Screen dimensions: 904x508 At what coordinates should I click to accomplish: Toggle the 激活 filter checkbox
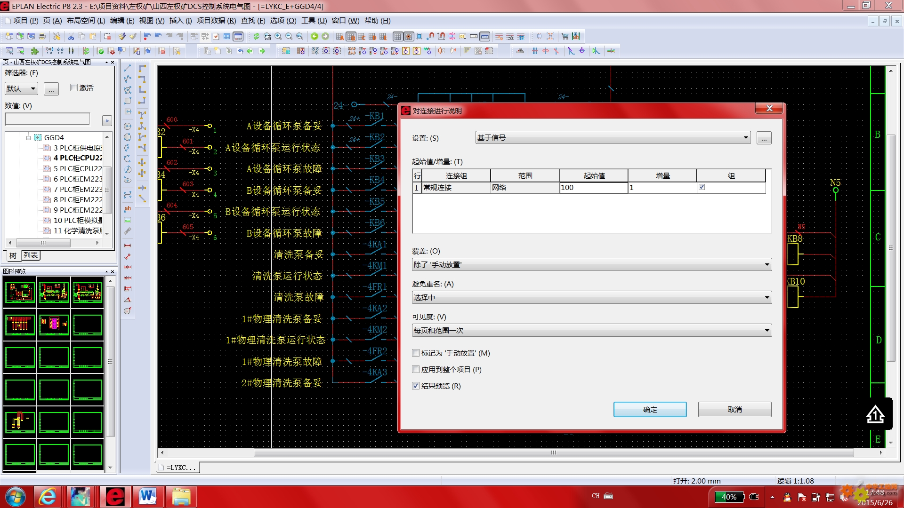(x=74, y=87)
